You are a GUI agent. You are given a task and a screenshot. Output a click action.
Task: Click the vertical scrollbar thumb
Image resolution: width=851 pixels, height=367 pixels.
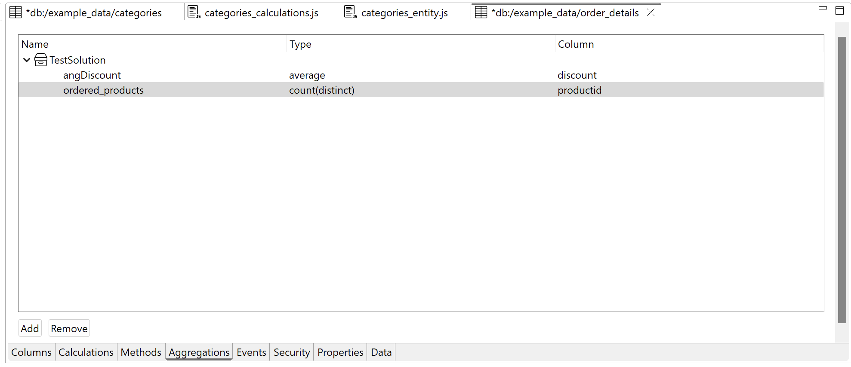click(842, 180)
